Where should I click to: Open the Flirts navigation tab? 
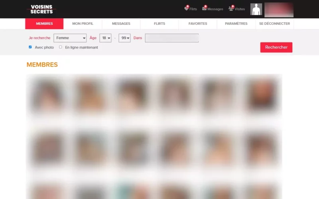coord(159,23)
